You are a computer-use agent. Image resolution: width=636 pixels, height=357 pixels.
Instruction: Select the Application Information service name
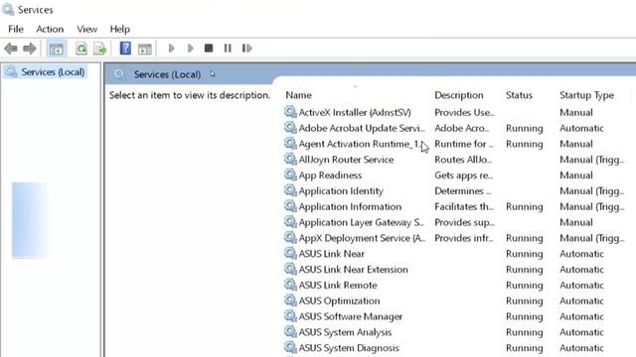(x=350, y=207)
